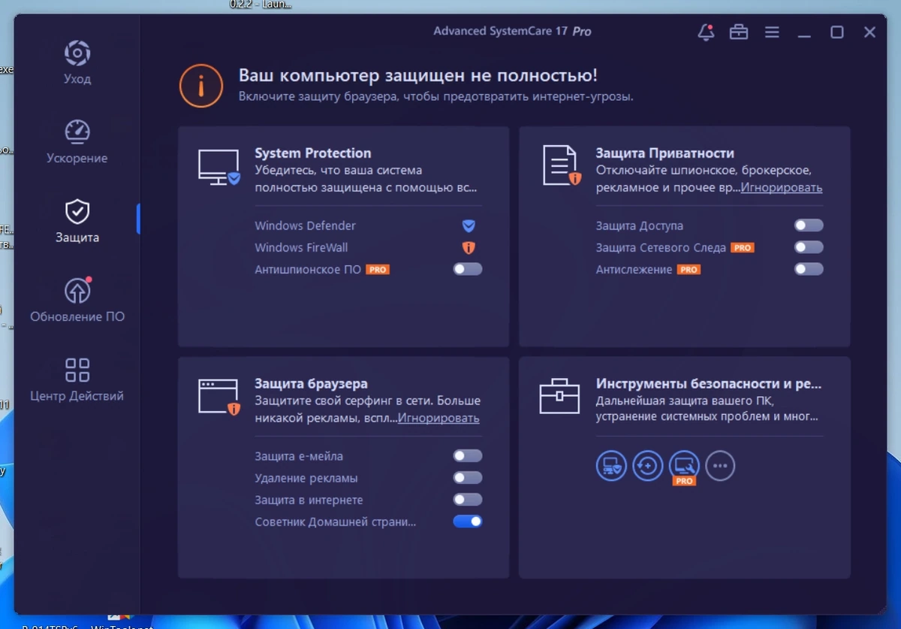
Task: Click the Защита Доступа label
Action: pyautogui.click(x=640, y=225)
